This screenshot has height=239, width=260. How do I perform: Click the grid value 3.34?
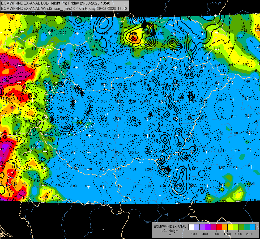(x=76, y=67)
